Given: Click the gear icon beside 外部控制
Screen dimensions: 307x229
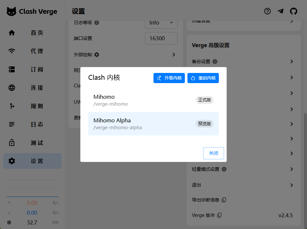Looking at the screenshot, I should click(x=97, y=55).
